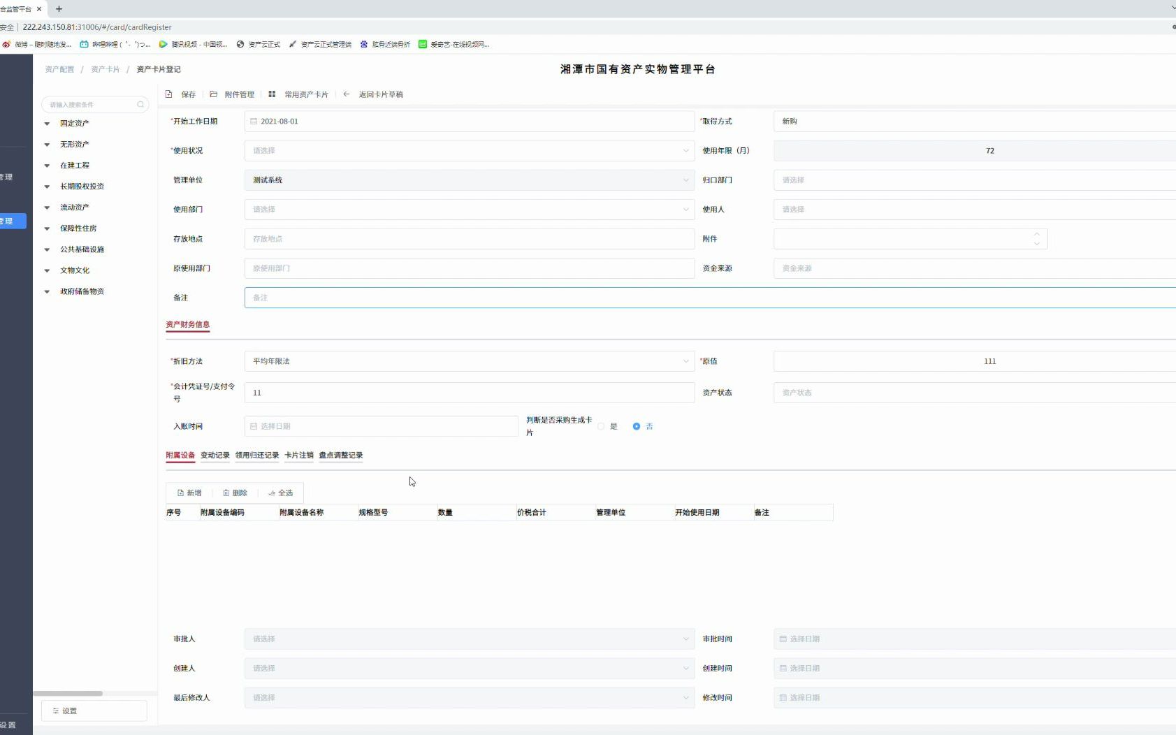Viewport: 1176px width, 735px height.
Task: Decrease 附件 number with stepper down arrow
Action: click(x=1037, y=243)
